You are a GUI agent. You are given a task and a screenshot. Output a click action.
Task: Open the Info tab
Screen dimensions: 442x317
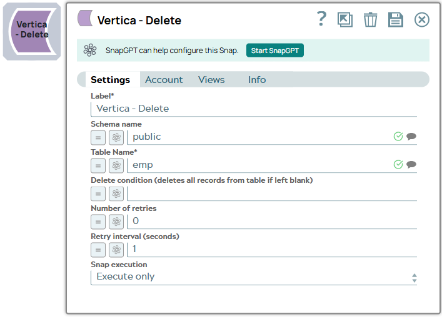[257, 80]
